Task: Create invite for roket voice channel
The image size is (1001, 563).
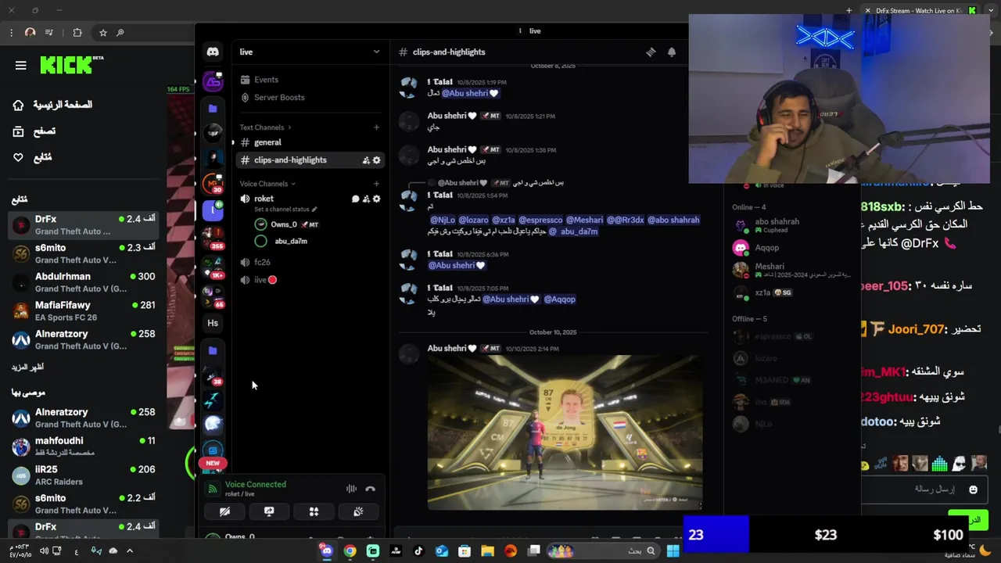Action: [x=366, y=199]
